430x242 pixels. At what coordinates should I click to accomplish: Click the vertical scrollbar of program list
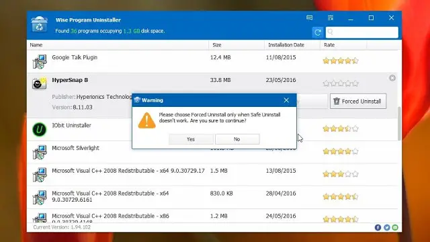tap(400, 124)
